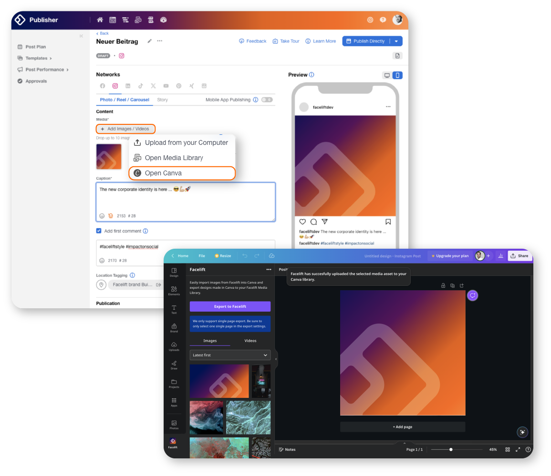Switch preview to desktop view

387,75
